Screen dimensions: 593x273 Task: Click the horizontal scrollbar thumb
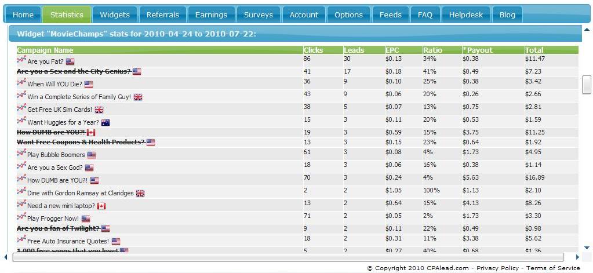[288, 257]
